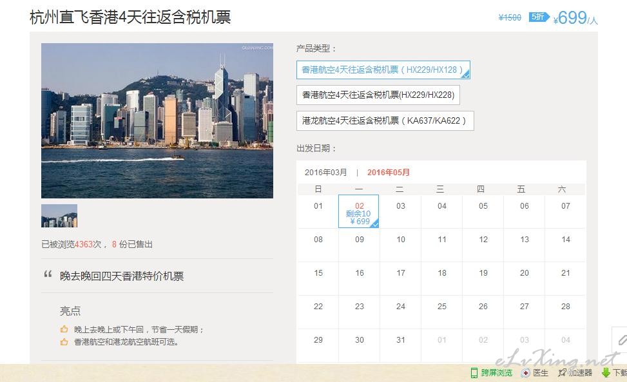
Task: Switch calendar to 2016年05月
Action: [x=389, y=173]
